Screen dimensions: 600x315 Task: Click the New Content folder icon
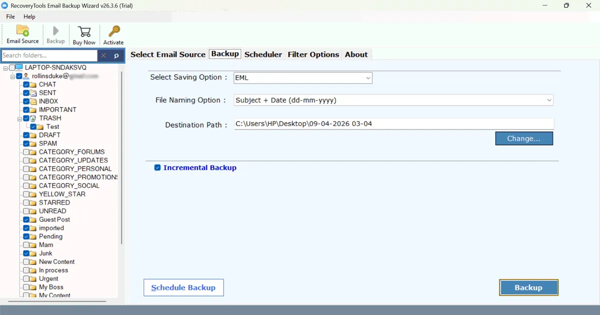(x=33, y=261)
